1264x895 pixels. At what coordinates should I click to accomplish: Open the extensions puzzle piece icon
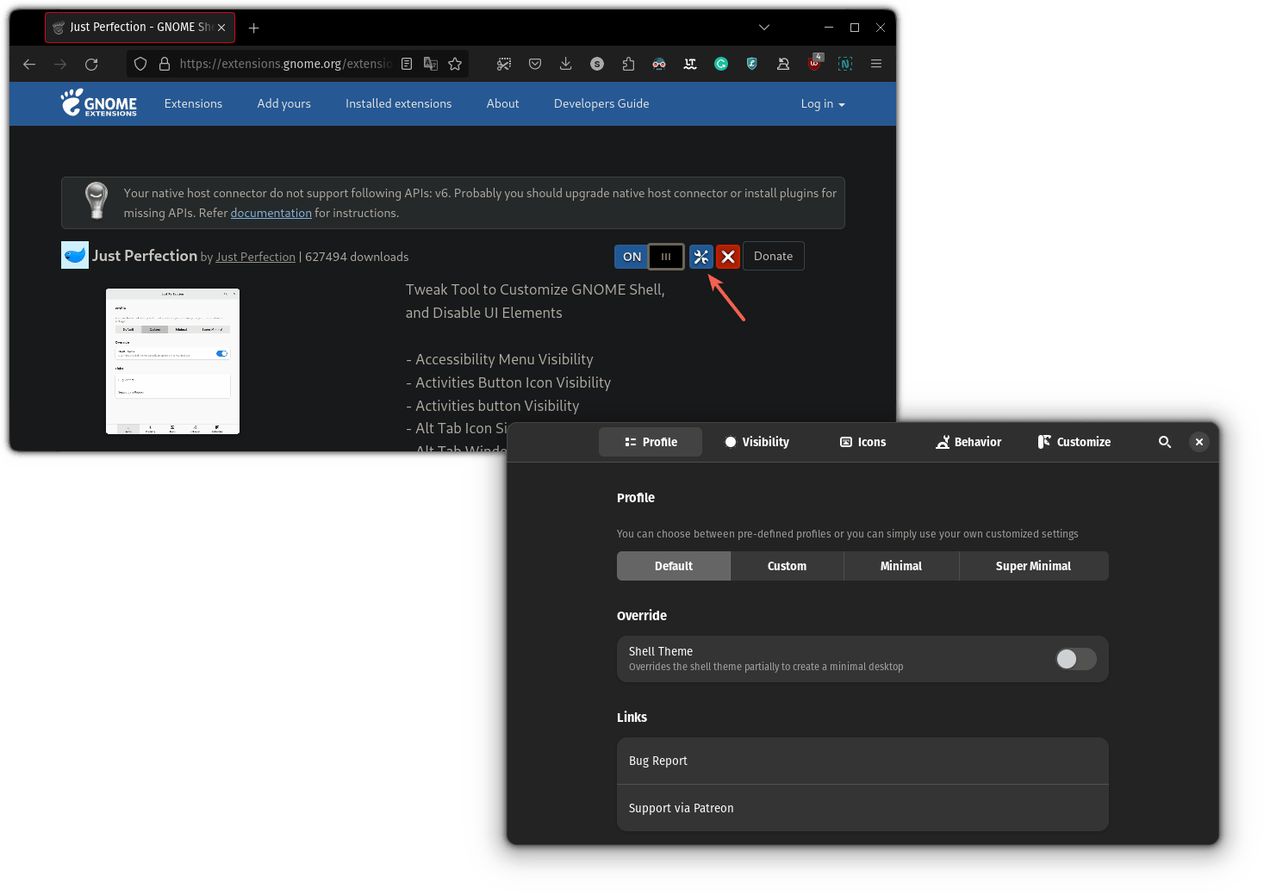[x=628, y=64]
